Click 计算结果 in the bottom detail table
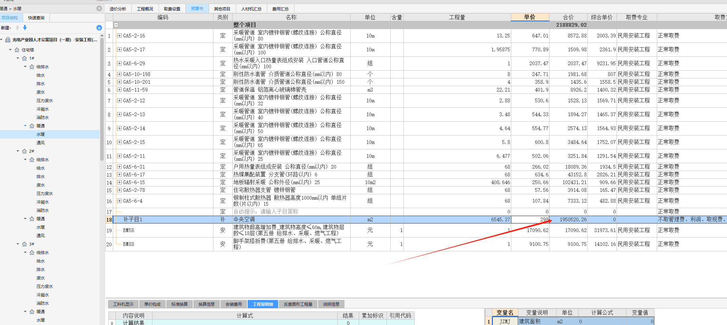The image size is (727, 325). [133, 323]
